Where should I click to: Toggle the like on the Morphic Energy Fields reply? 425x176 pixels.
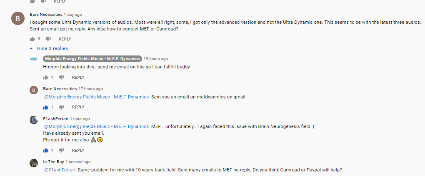45,78
